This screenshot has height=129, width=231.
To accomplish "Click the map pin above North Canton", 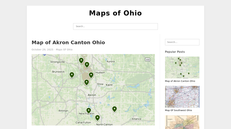I will 97,118.
